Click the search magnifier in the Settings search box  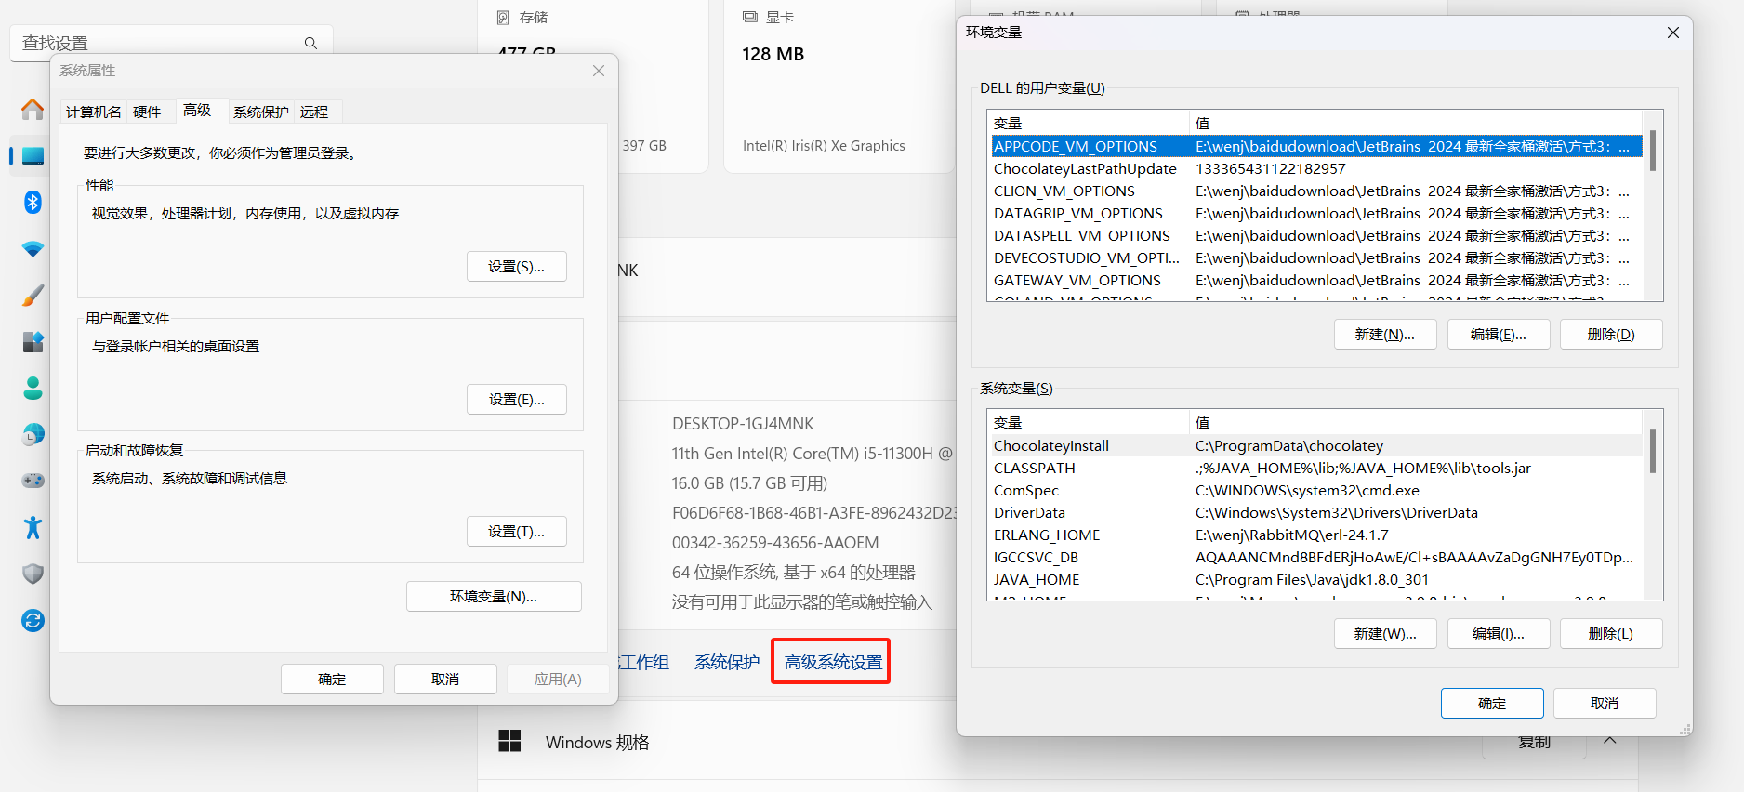pos(310,43)
